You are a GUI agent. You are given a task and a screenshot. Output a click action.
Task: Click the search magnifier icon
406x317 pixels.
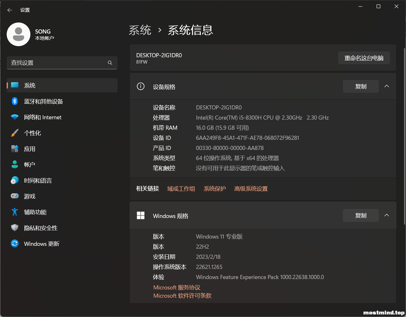pyautogui.click(x=110, y=63)
